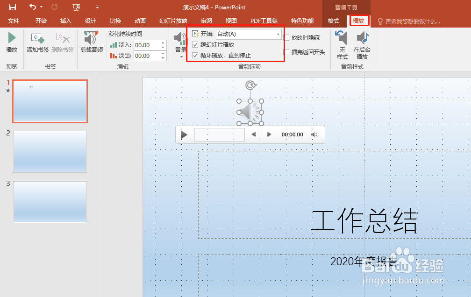
Task: Enable the 放映时隐藏 checkbox
Action: pos(287,37)
